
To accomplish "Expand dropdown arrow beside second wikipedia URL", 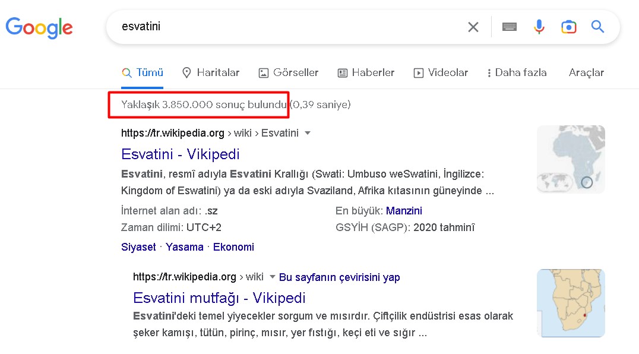I will point(272,277).
